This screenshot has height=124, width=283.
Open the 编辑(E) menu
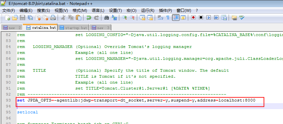(x=26, y=11)
